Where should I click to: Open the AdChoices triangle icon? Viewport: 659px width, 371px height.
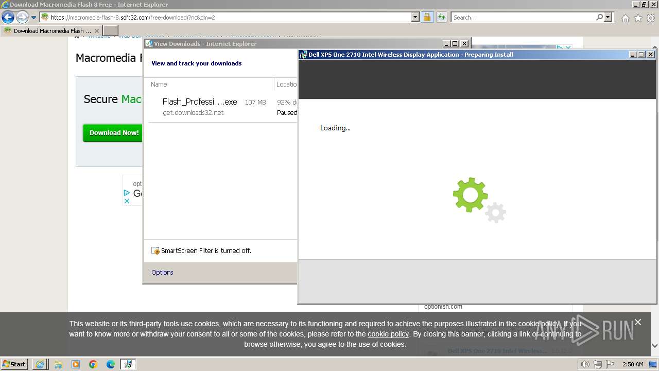(127, 193)
